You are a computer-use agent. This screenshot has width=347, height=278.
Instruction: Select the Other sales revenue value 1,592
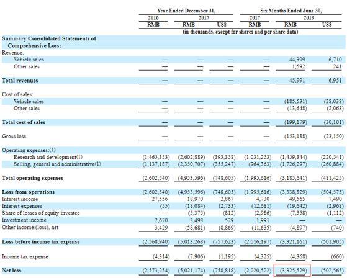tap(299, 66)
